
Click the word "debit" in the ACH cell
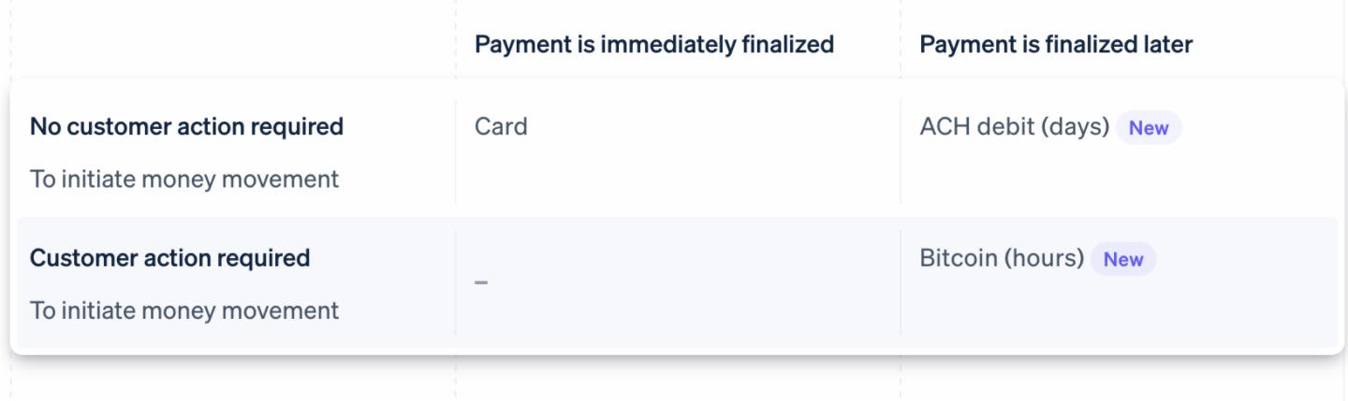[x=1009, y=126]
